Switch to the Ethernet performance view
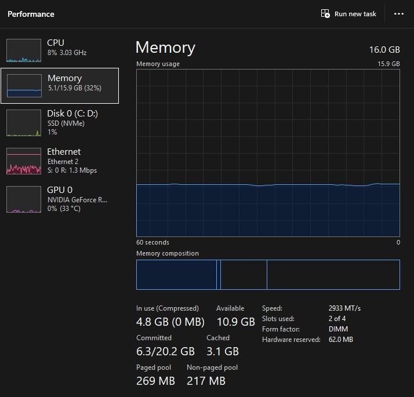Image resolution: width=414 pixels, height=397 pixels. coord(64,152)
